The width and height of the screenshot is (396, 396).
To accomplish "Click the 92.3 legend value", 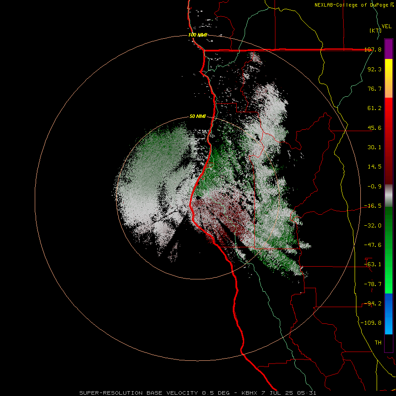I will [374, 69].
